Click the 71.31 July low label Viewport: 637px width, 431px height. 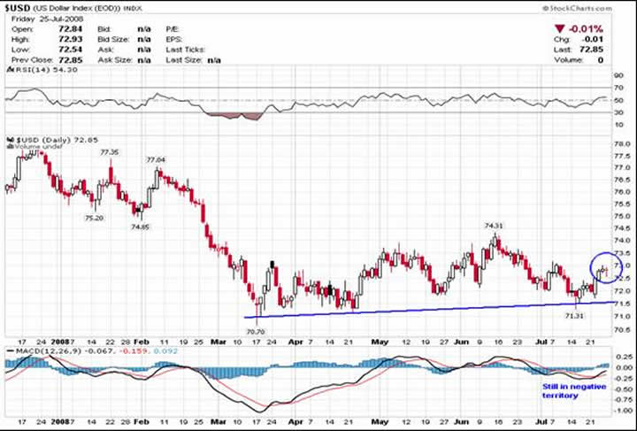(x=573, y=314)
